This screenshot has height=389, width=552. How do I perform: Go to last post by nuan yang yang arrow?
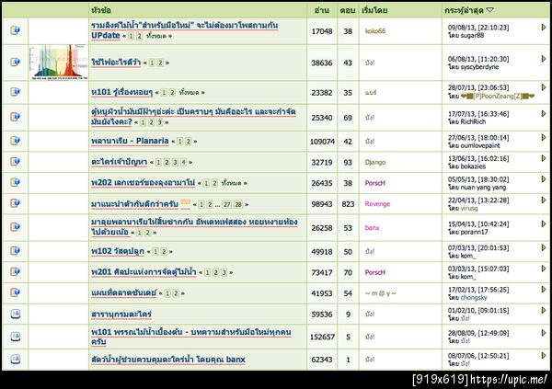[544, 178]
